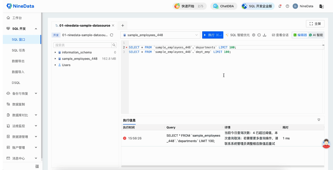Click the search magnifier icon for tables
The width and height of the screenshot is (333, 170).
pos(114,45)
